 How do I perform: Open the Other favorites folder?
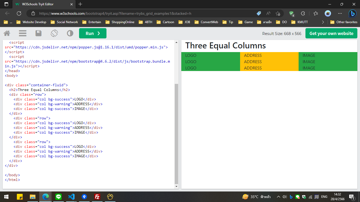[344, 22]
